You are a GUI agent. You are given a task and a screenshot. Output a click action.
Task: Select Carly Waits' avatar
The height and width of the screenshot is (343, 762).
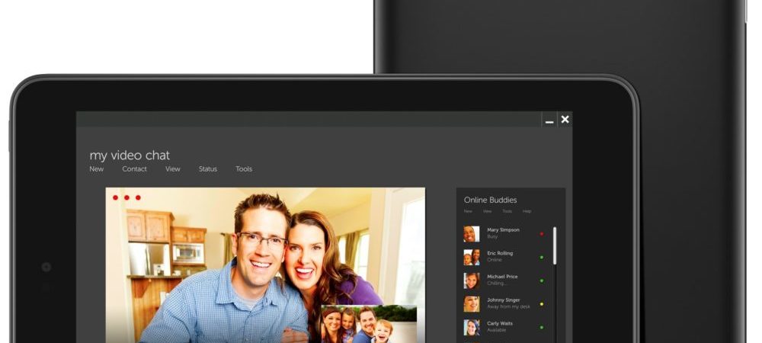pyautogui.click(x=472, y=328)
